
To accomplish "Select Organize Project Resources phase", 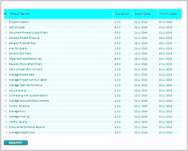I will [92, 59].
